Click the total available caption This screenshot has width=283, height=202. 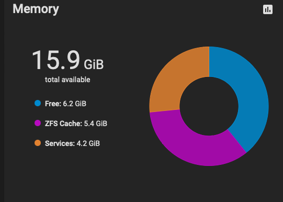67,80
